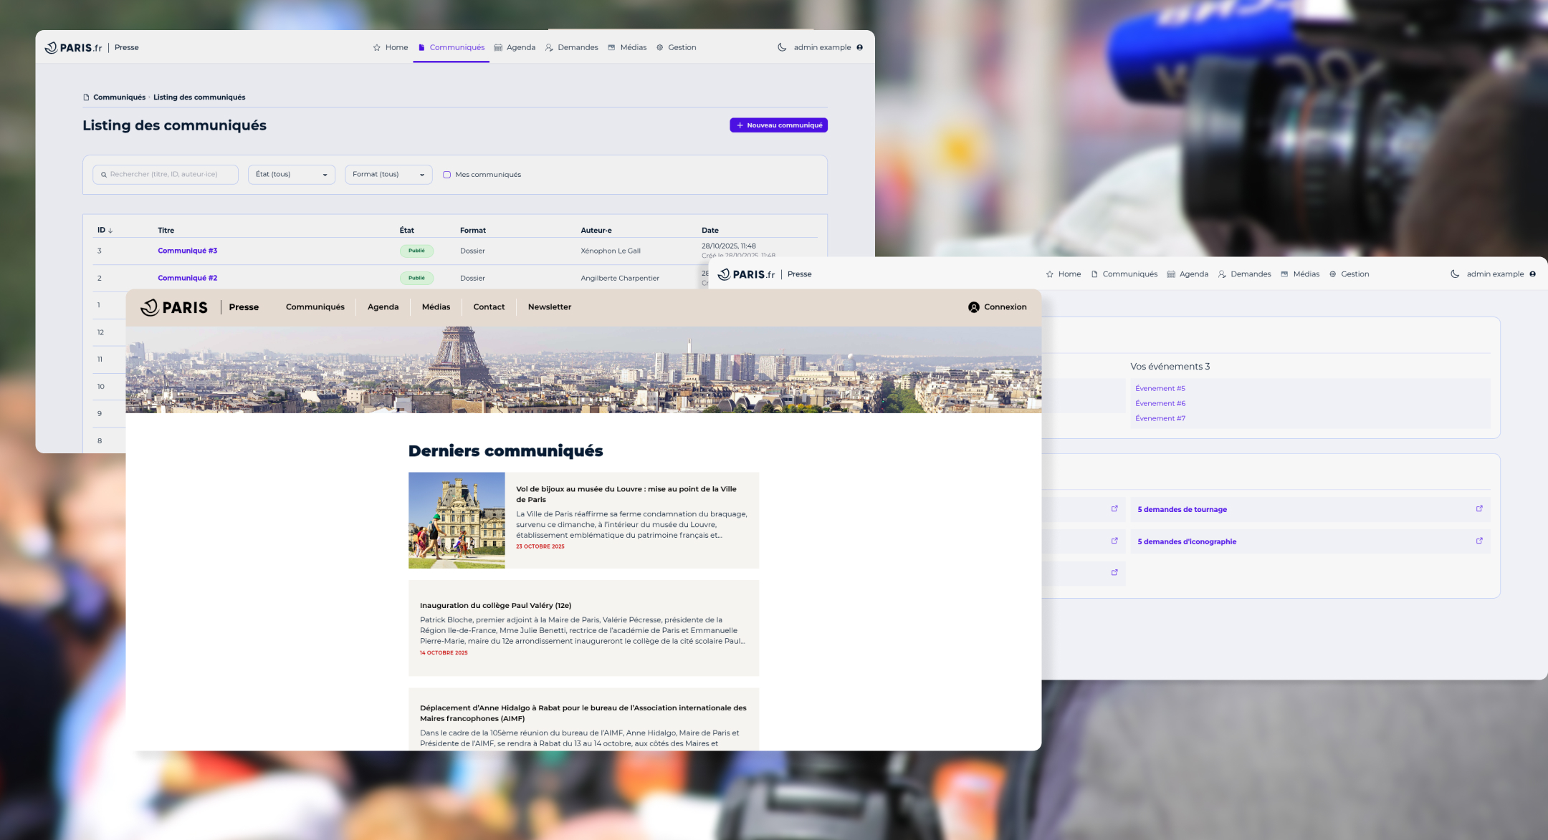This screenshot has width=1548, height=840.
Task: Click the breadcrumb document icon next to Communiqués
Action: tap(86, 97)
